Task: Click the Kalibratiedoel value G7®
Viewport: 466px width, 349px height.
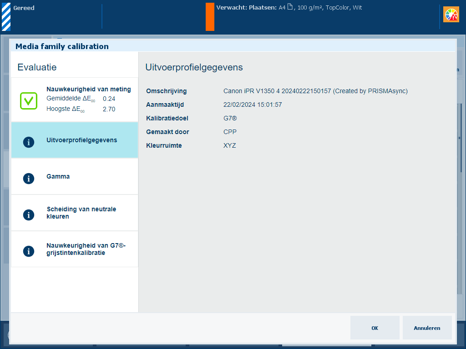Action: pyautogui.click(x=230, y=119)
